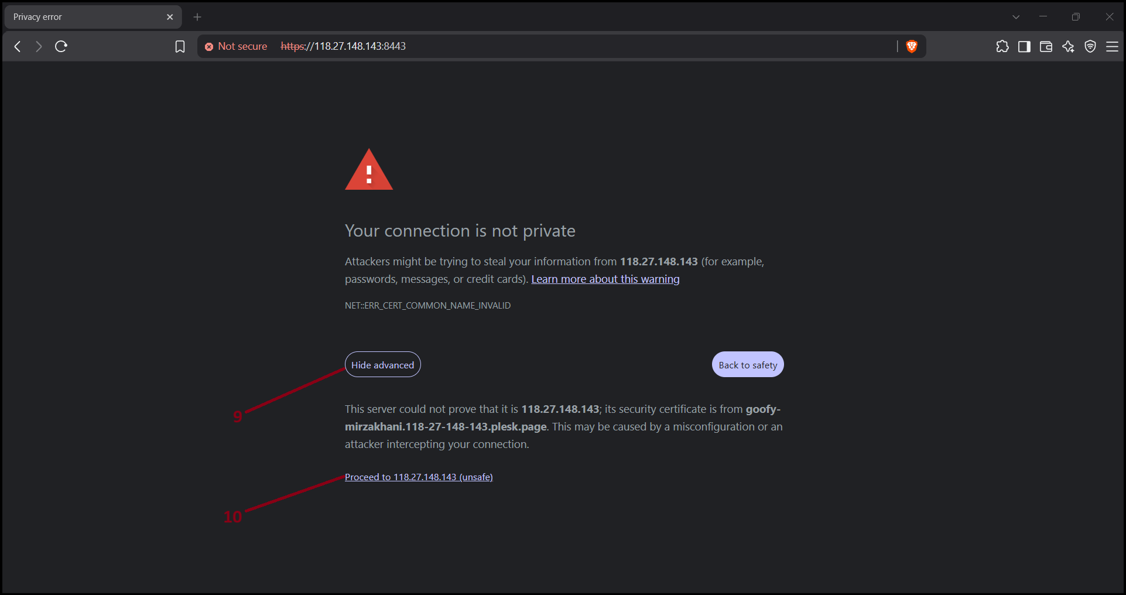Collapse details with Hide advanced
Viewport: 1126px width, 595px height.
(383, 364)
